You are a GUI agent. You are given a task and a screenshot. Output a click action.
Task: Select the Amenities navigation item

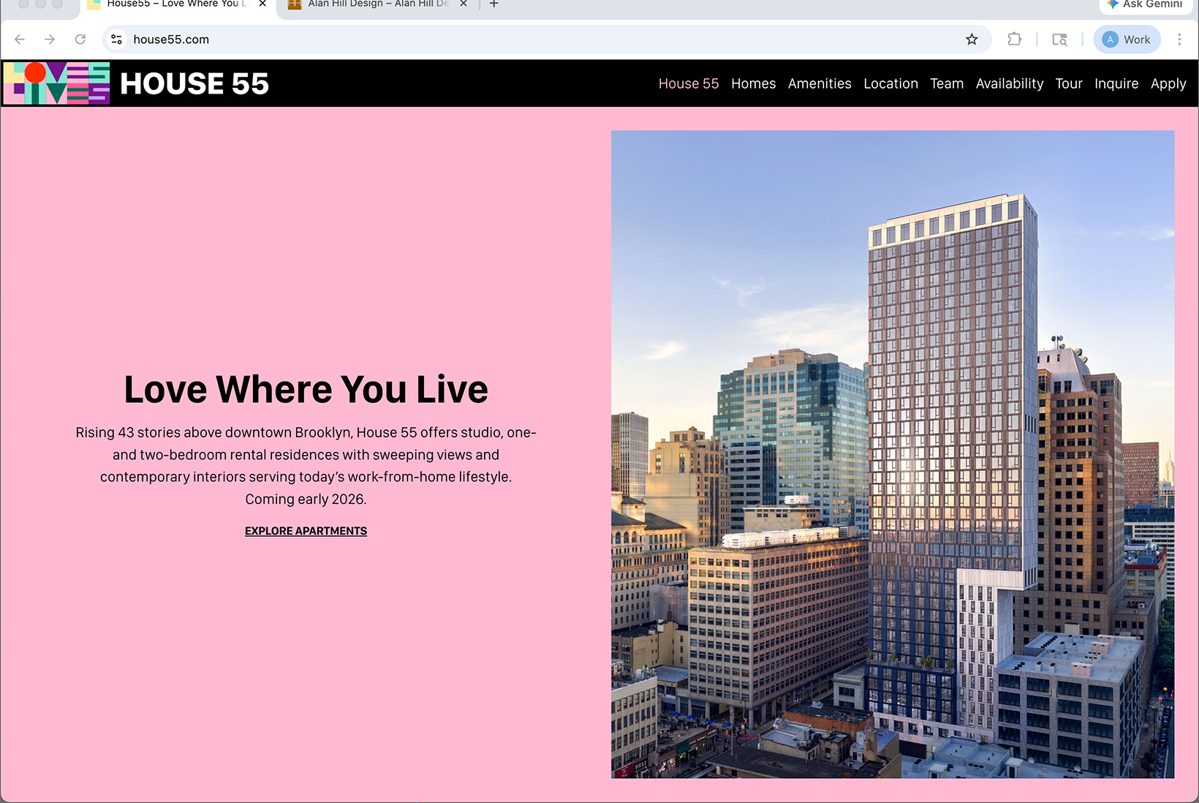point(820,83)
